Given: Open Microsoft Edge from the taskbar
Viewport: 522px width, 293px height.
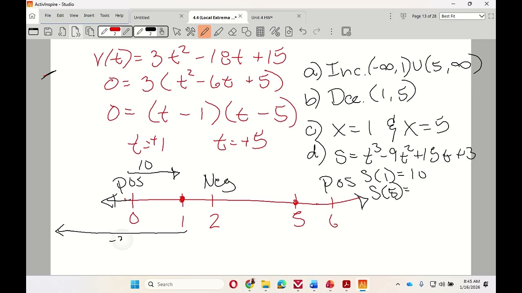Looking at the screenshot, I should 282,284.
